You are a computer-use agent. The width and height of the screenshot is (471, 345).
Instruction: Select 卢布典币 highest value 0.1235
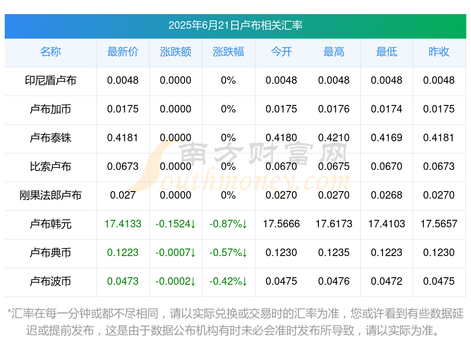[x=334, y=253]
